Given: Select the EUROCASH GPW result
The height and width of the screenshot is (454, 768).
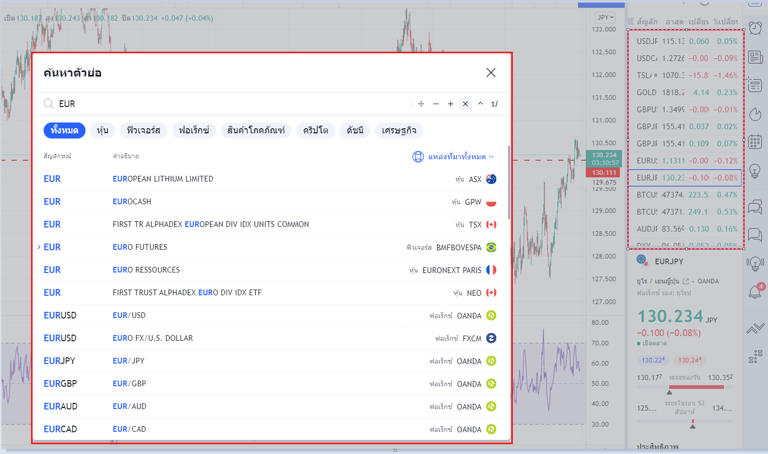Looking at the screenshot, I should 270,202.
